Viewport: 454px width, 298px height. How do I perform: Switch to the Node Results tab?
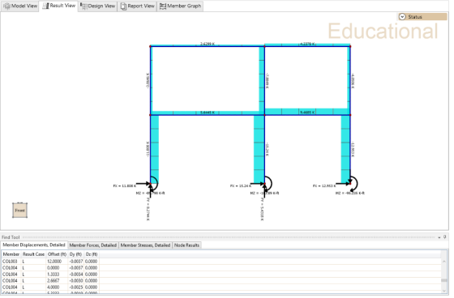186,245
